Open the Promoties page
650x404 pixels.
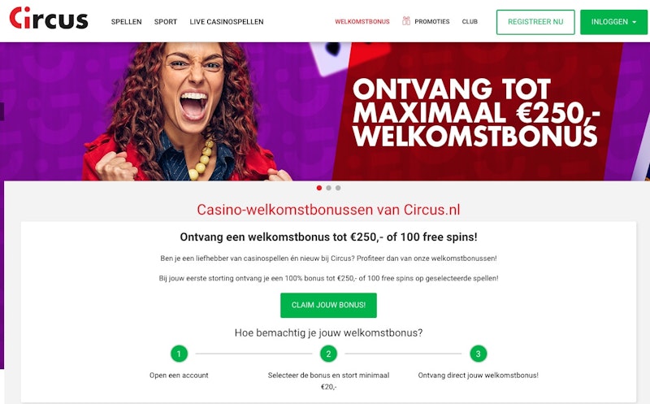click(432, 22)
